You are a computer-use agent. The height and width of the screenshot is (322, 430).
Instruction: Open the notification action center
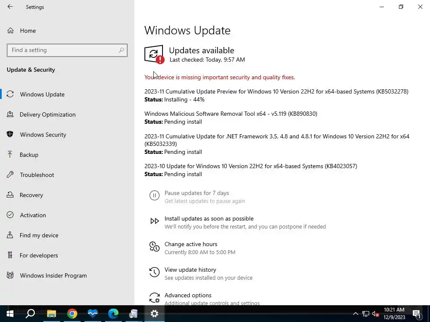(x=417, y=314)
